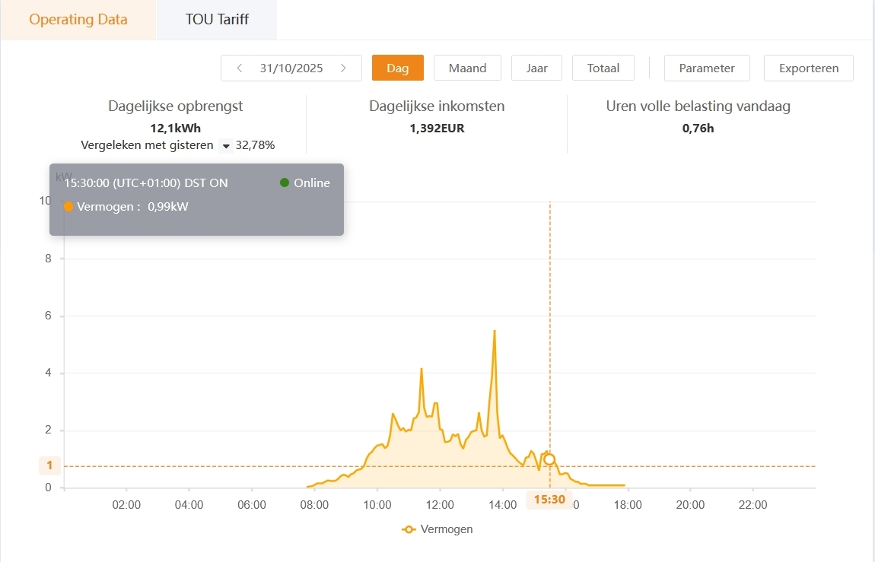Open the date picker showing 31/10/2025
Screen dimensions: 875x562
pyautogui.click(x=291, y=68)
